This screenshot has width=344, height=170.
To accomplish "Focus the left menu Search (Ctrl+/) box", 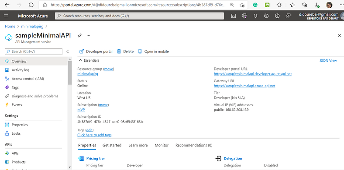I will pos(34,52).
